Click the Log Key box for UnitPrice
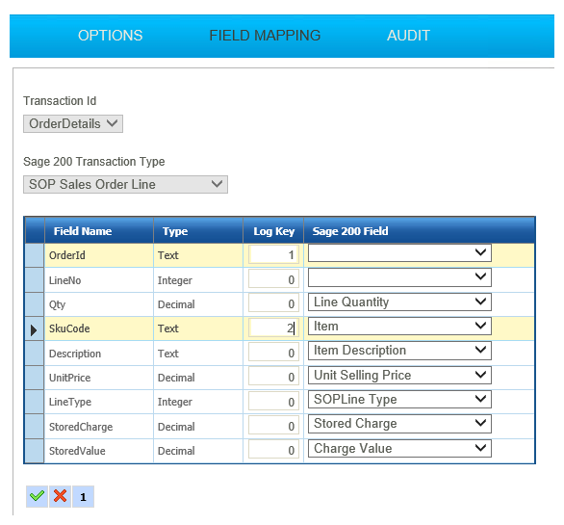The image size is (564, 525). (x=273, y=377)
